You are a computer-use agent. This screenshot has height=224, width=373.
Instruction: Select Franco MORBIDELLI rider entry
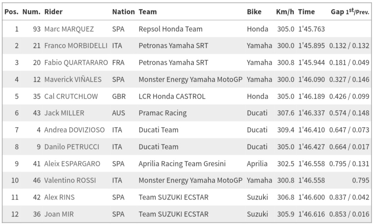pyautogui.click(x=76, y=46)
